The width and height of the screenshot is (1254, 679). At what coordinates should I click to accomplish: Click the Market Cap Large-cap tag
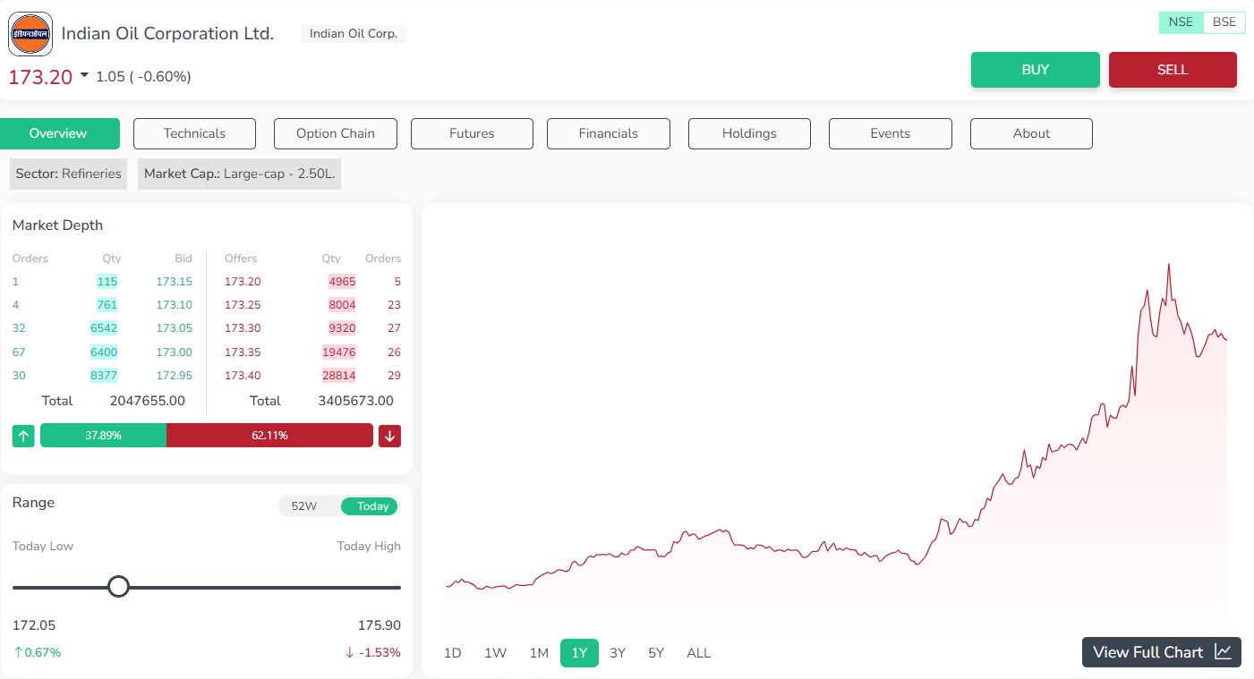239,174
